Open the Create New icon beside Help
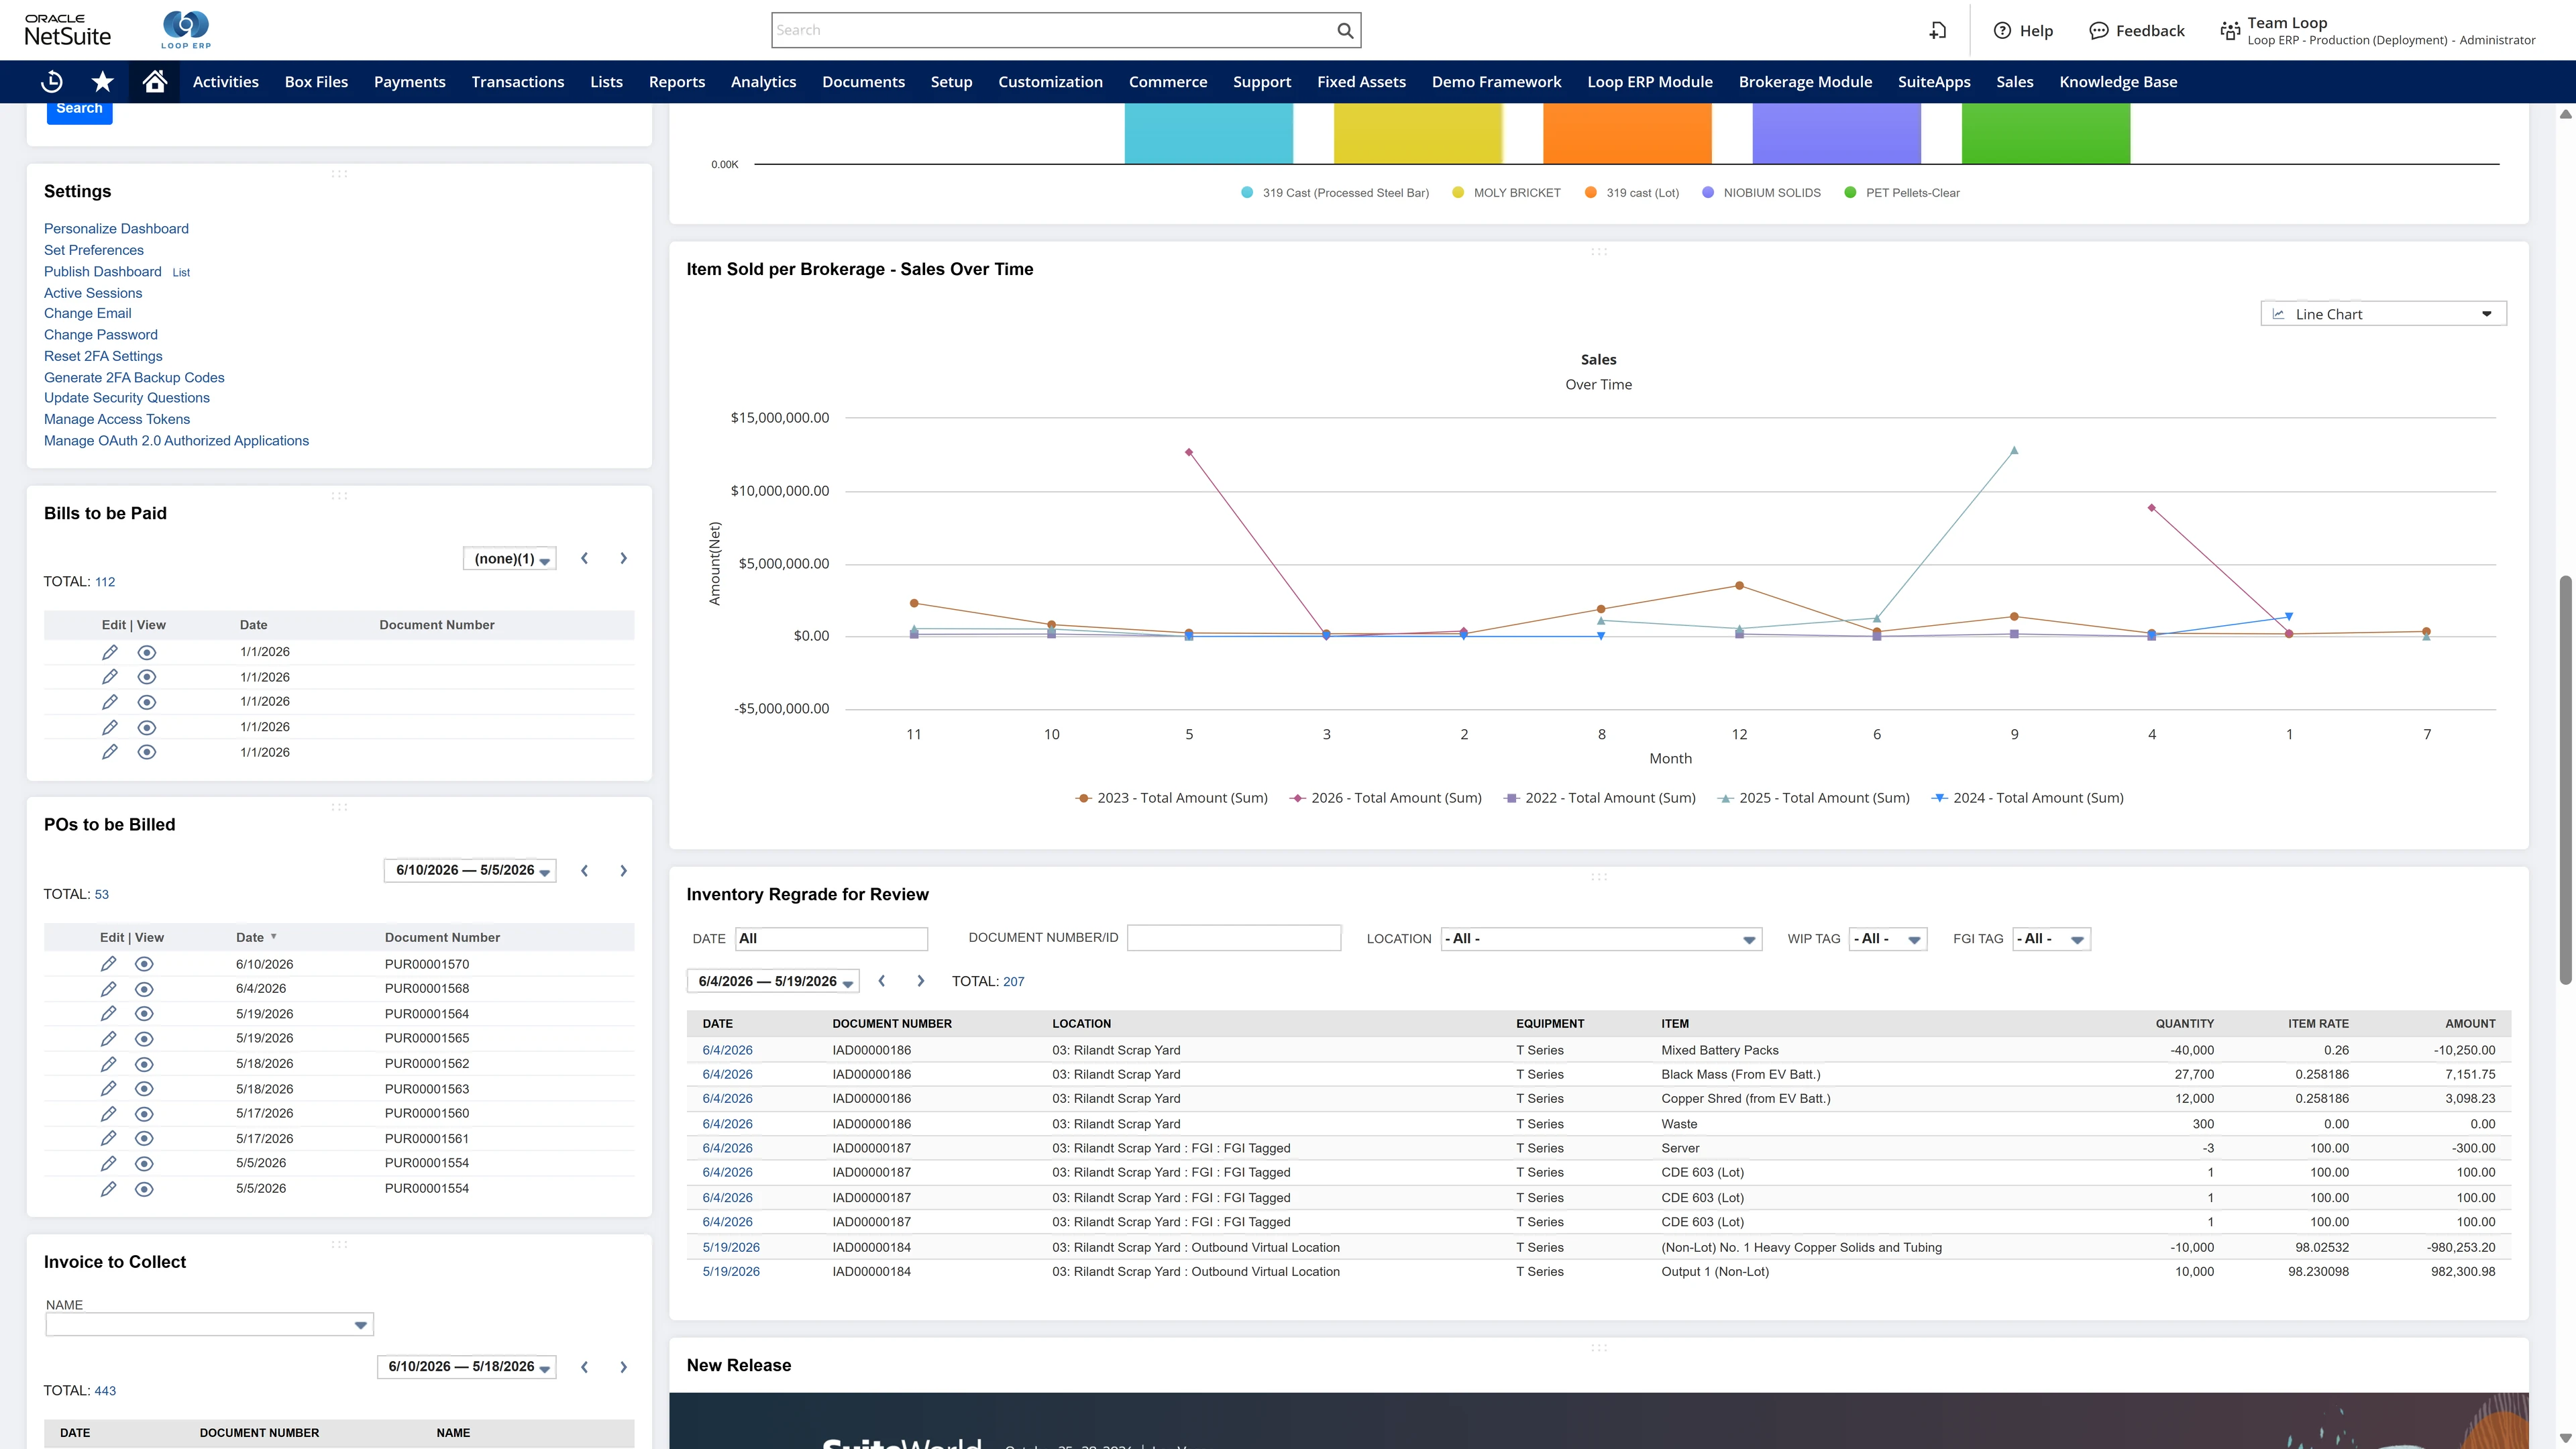2576x1449 pixels. [1938, 30]
